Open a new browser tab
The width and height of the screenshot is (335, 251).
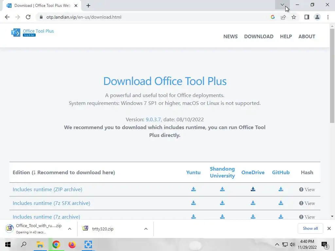coord(88,6)
